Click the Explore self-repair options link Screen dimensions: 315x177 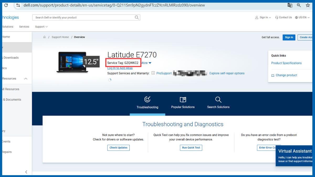(x=227, y=73)
